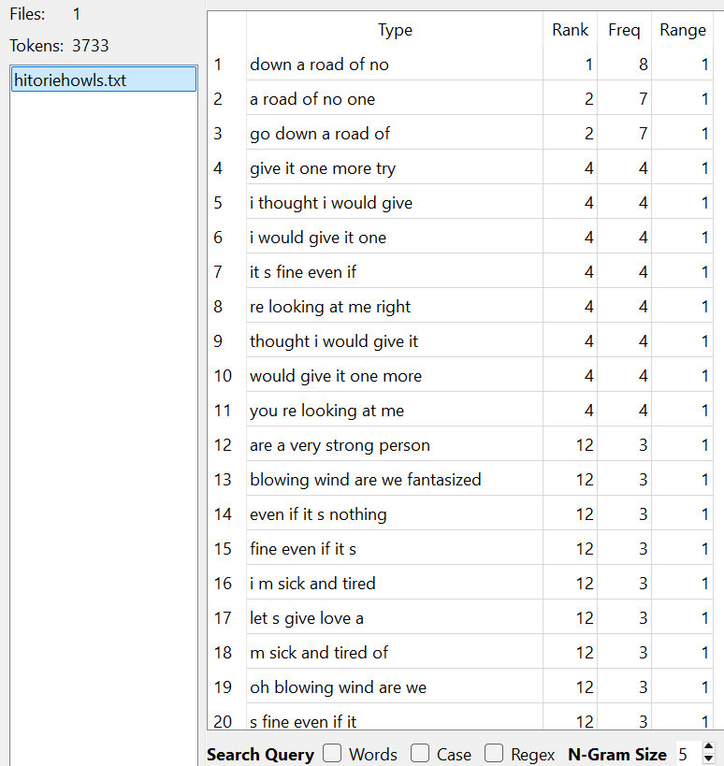Select "you re looking at me" row

coord(326,411)
